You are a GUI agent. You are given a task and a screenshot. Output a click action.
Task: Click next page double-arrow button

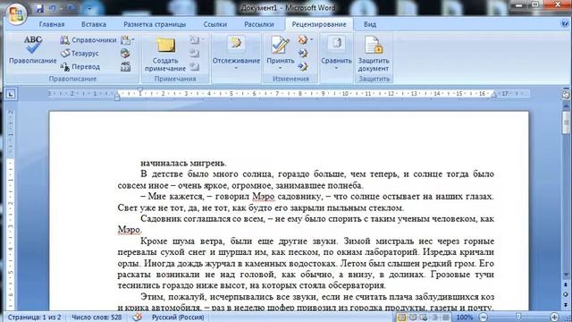coord(566,304)
